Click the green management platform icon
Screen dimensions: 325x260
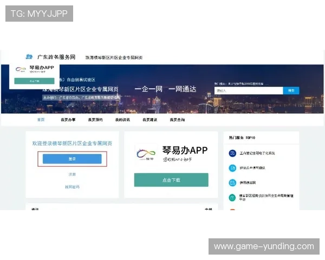232,198
